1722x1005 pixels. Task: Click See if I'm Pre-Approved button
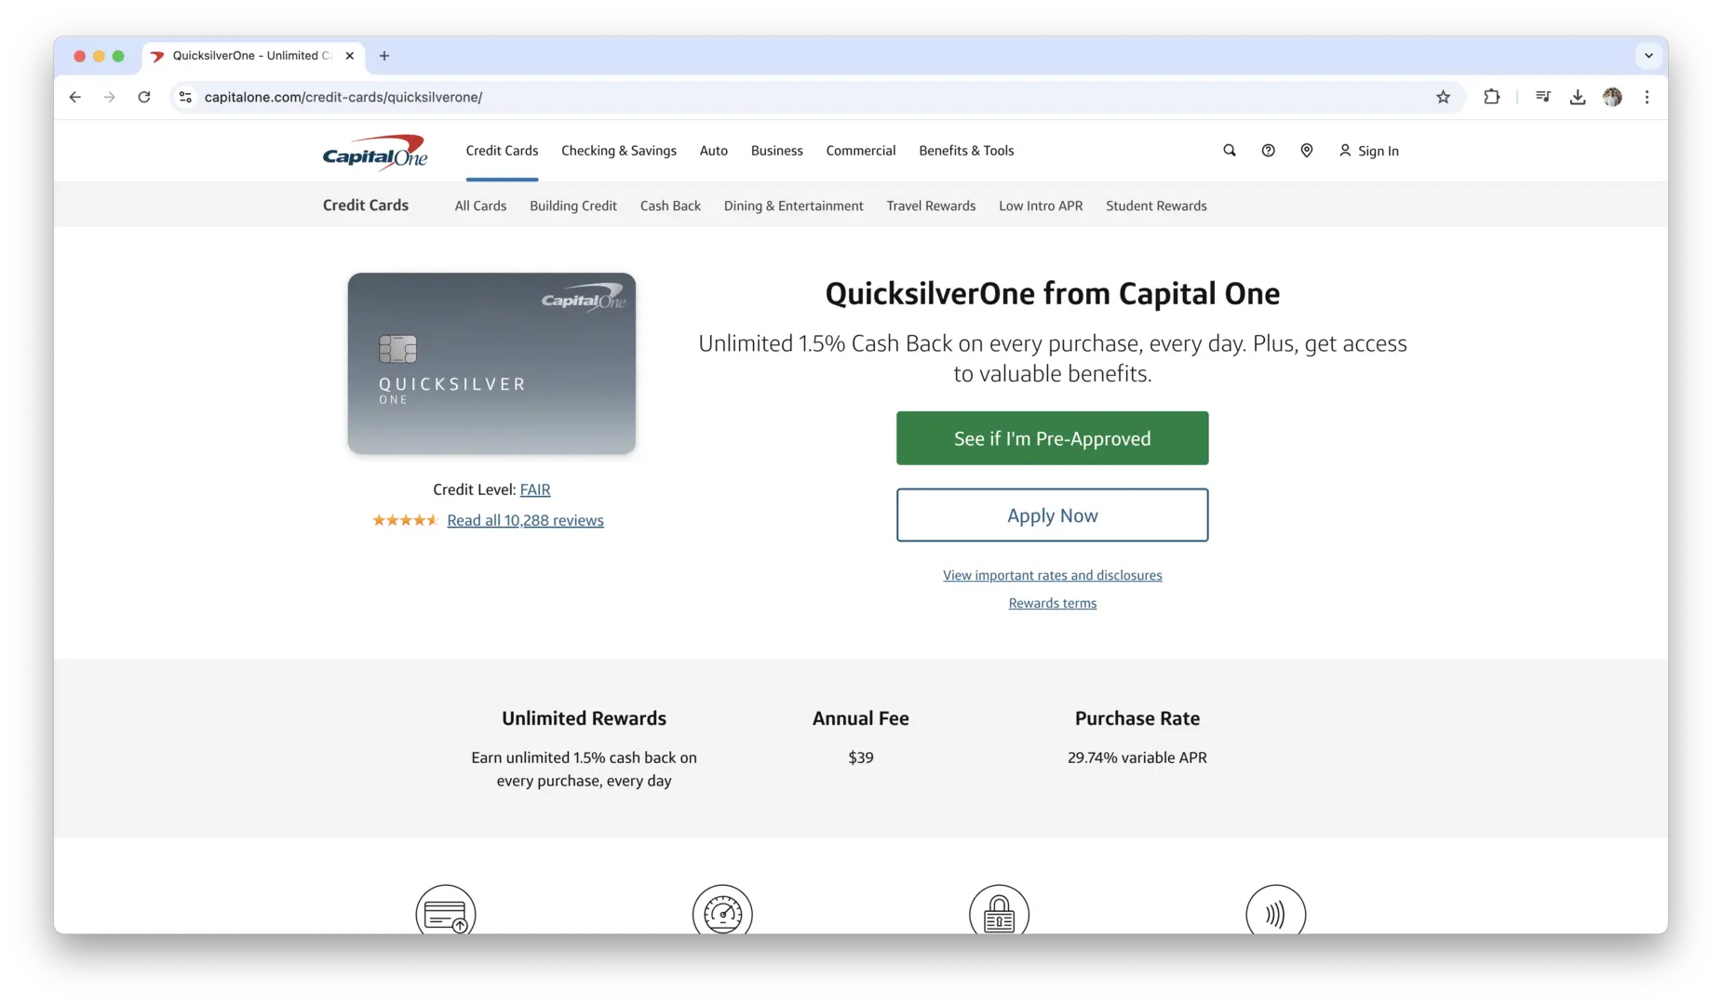[1053, 438]
